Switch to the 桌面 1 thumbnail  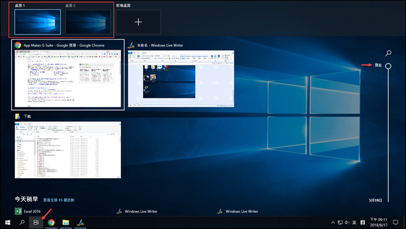(x=37, y=22)
